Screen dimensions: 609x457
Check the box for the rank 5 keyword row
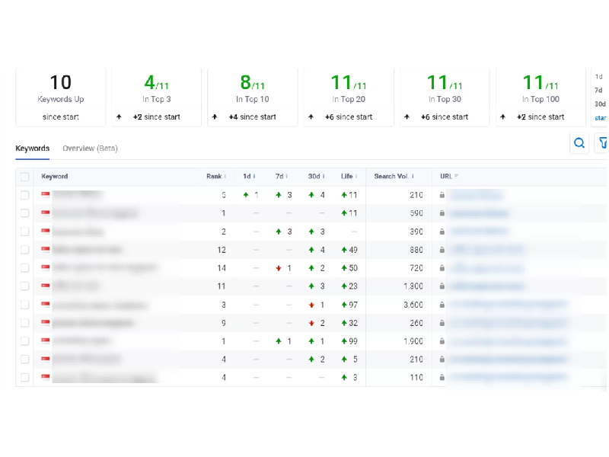(25, 195)
